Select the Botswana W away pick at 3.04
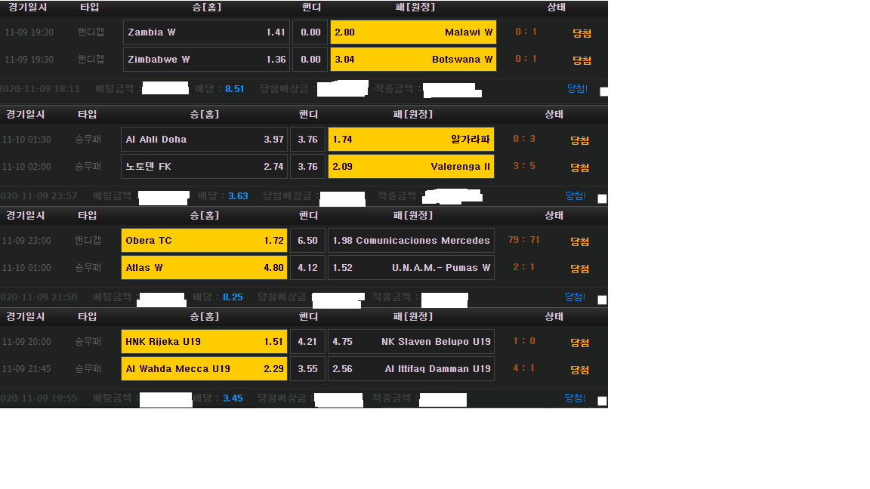Screen dimensions: 870x489 (413, 59)
